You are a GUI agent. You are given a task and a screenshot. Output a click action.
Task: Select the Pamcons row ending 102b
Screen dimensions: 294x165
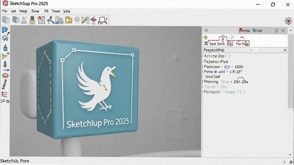click(223, 67)
